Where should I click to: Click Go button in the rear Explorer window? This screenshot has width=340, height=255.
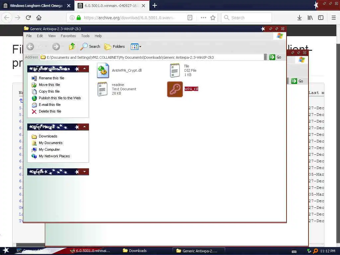pyautogui.click(x=297, y=81)
